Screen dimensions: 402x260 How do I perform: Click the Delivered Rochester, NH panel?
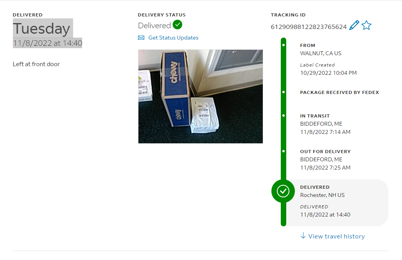click(336, 203)
